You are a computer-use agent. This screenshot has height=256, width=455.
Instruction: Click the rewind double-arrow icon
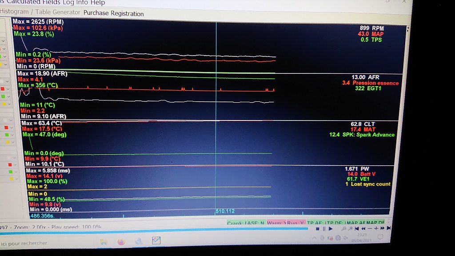(x=363, y=228)
